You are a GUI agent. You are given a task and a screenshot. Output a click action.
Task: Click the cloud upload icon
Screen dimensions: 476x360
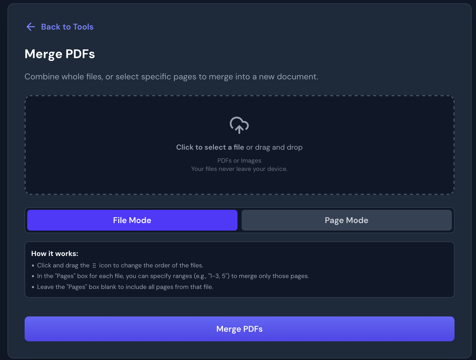(x=239, y=125)
